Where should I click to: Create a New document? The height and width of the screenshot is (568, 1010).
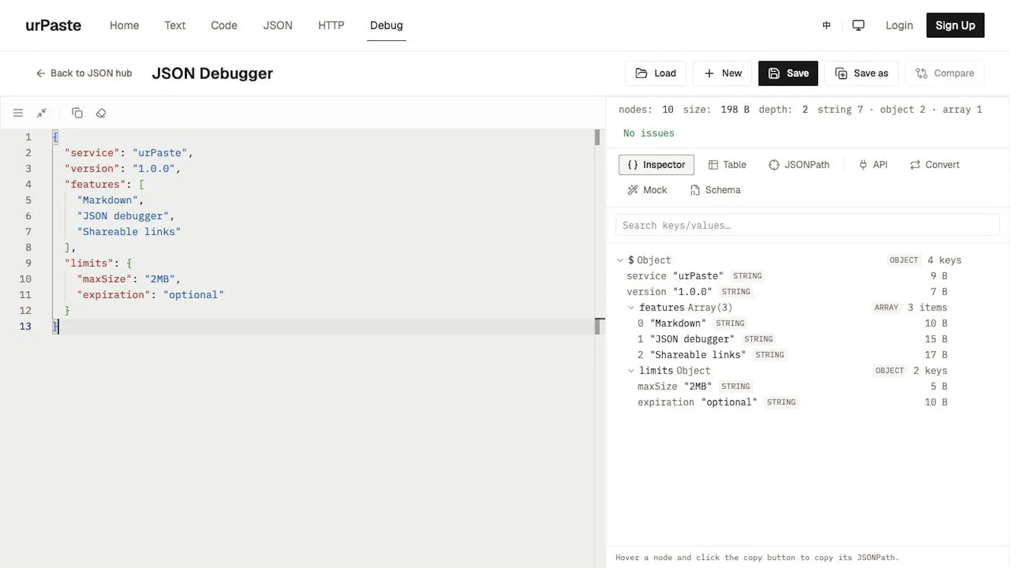722,73
